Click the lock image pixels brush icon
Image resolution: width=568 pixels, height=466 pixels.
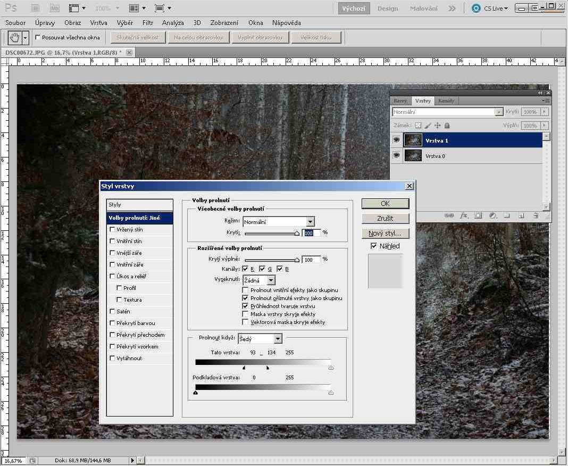[x=428, y=126]
